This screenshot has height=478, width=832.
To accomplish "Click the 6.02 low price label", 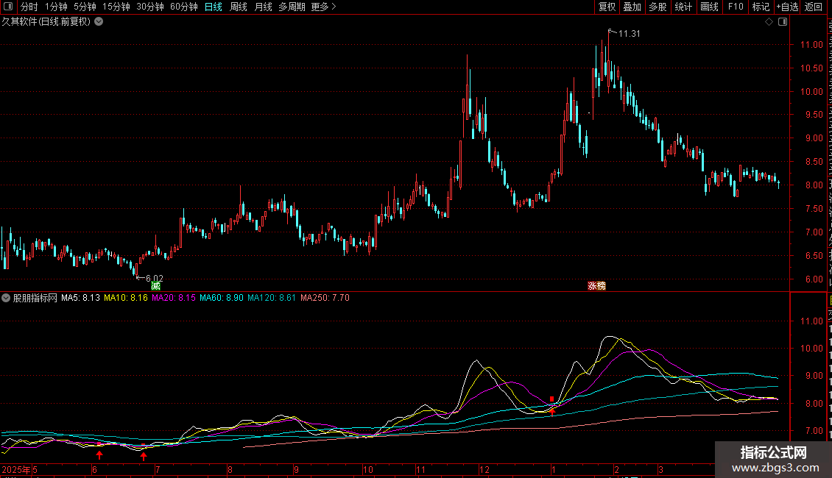I will (x=155, y=278).
